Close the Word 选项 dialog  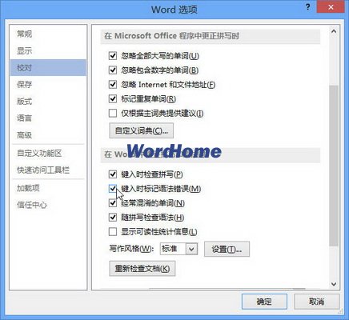pos(331,7)
